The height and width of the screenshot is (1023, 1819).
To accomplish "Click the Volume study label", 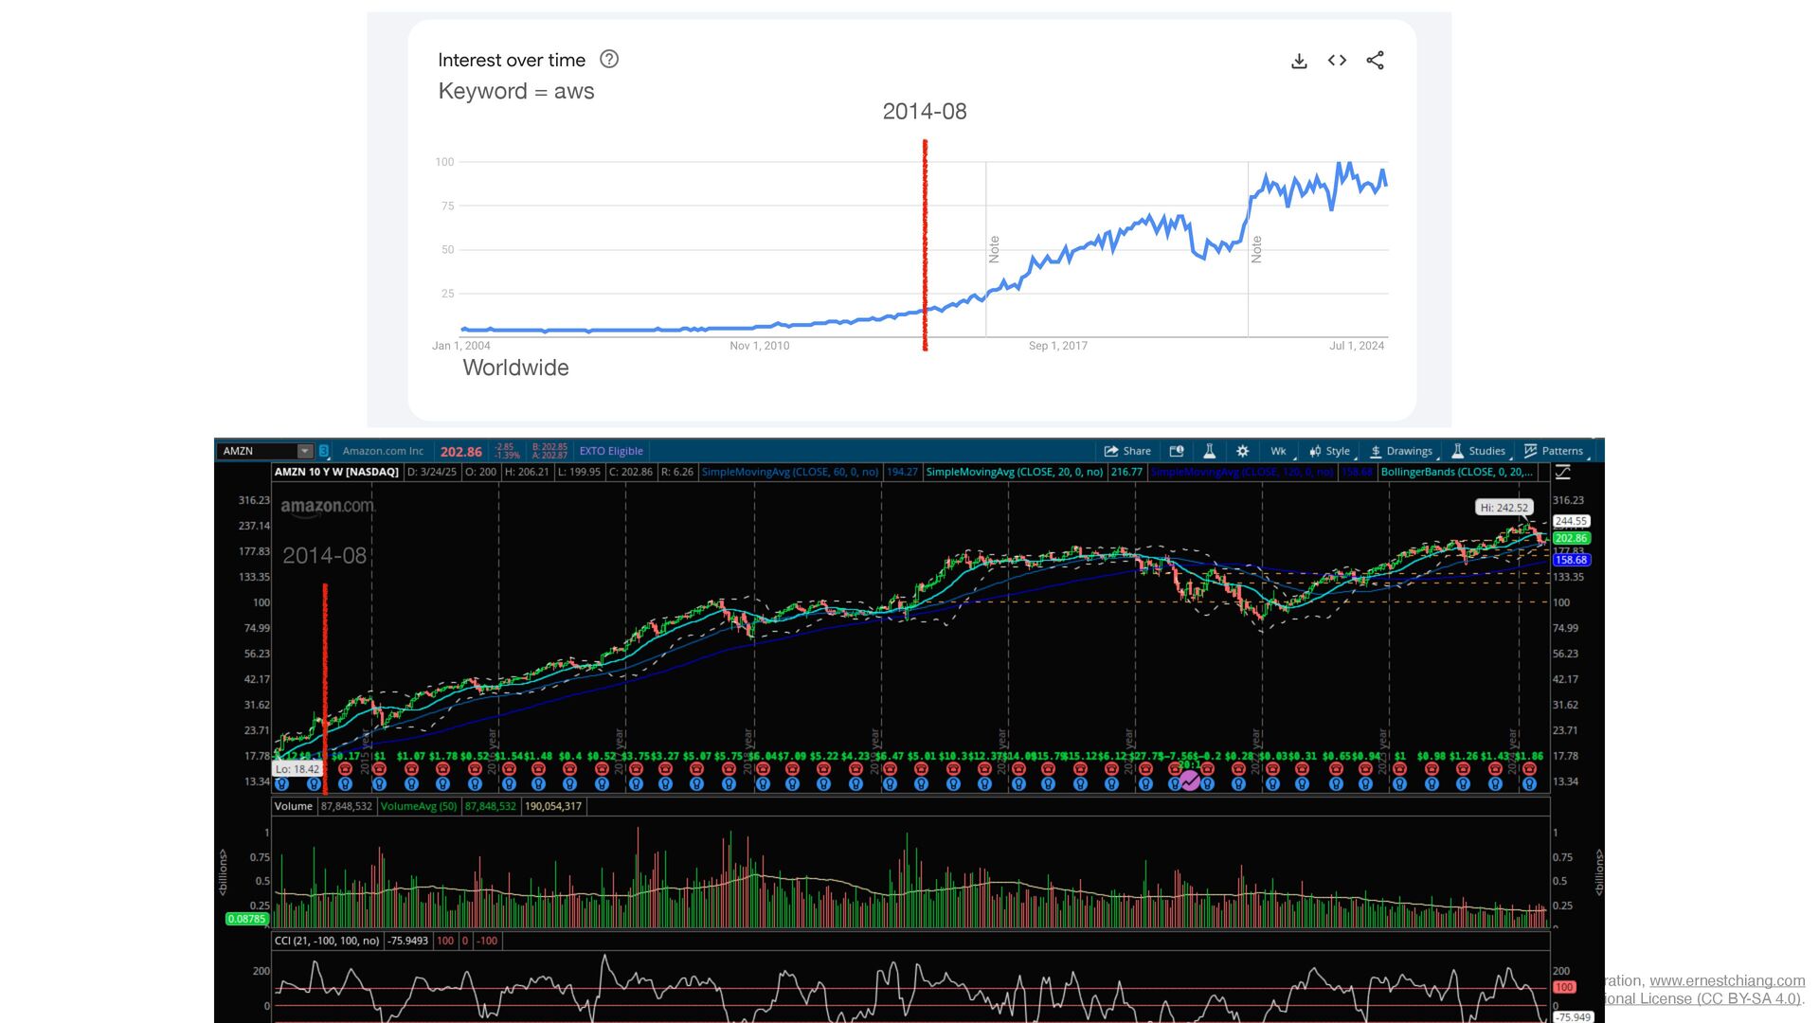I will click(x=293, y=806).
